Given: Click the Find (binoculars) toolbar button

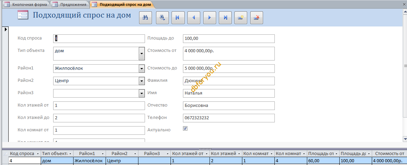Looking at the screenshot, I should point(146,18).
